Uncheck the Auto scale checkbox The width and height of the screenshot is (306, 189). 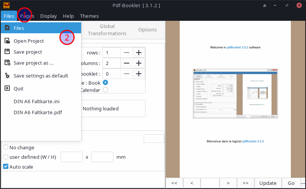point(6,167)
